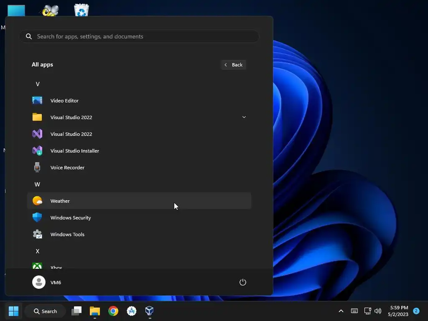The width and height of the screenshot is (428, 321).
Task: Show hidden tray icons chevron
Action: tap(341, 311)
